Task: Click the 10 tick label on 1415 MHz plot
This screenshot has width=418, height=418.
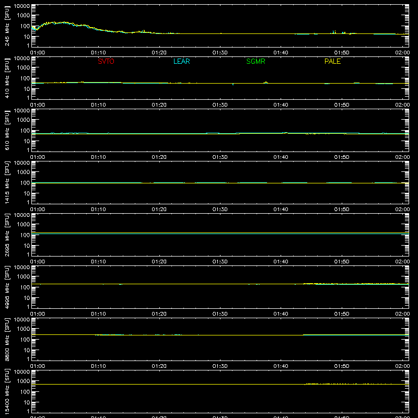Action: 27,193
